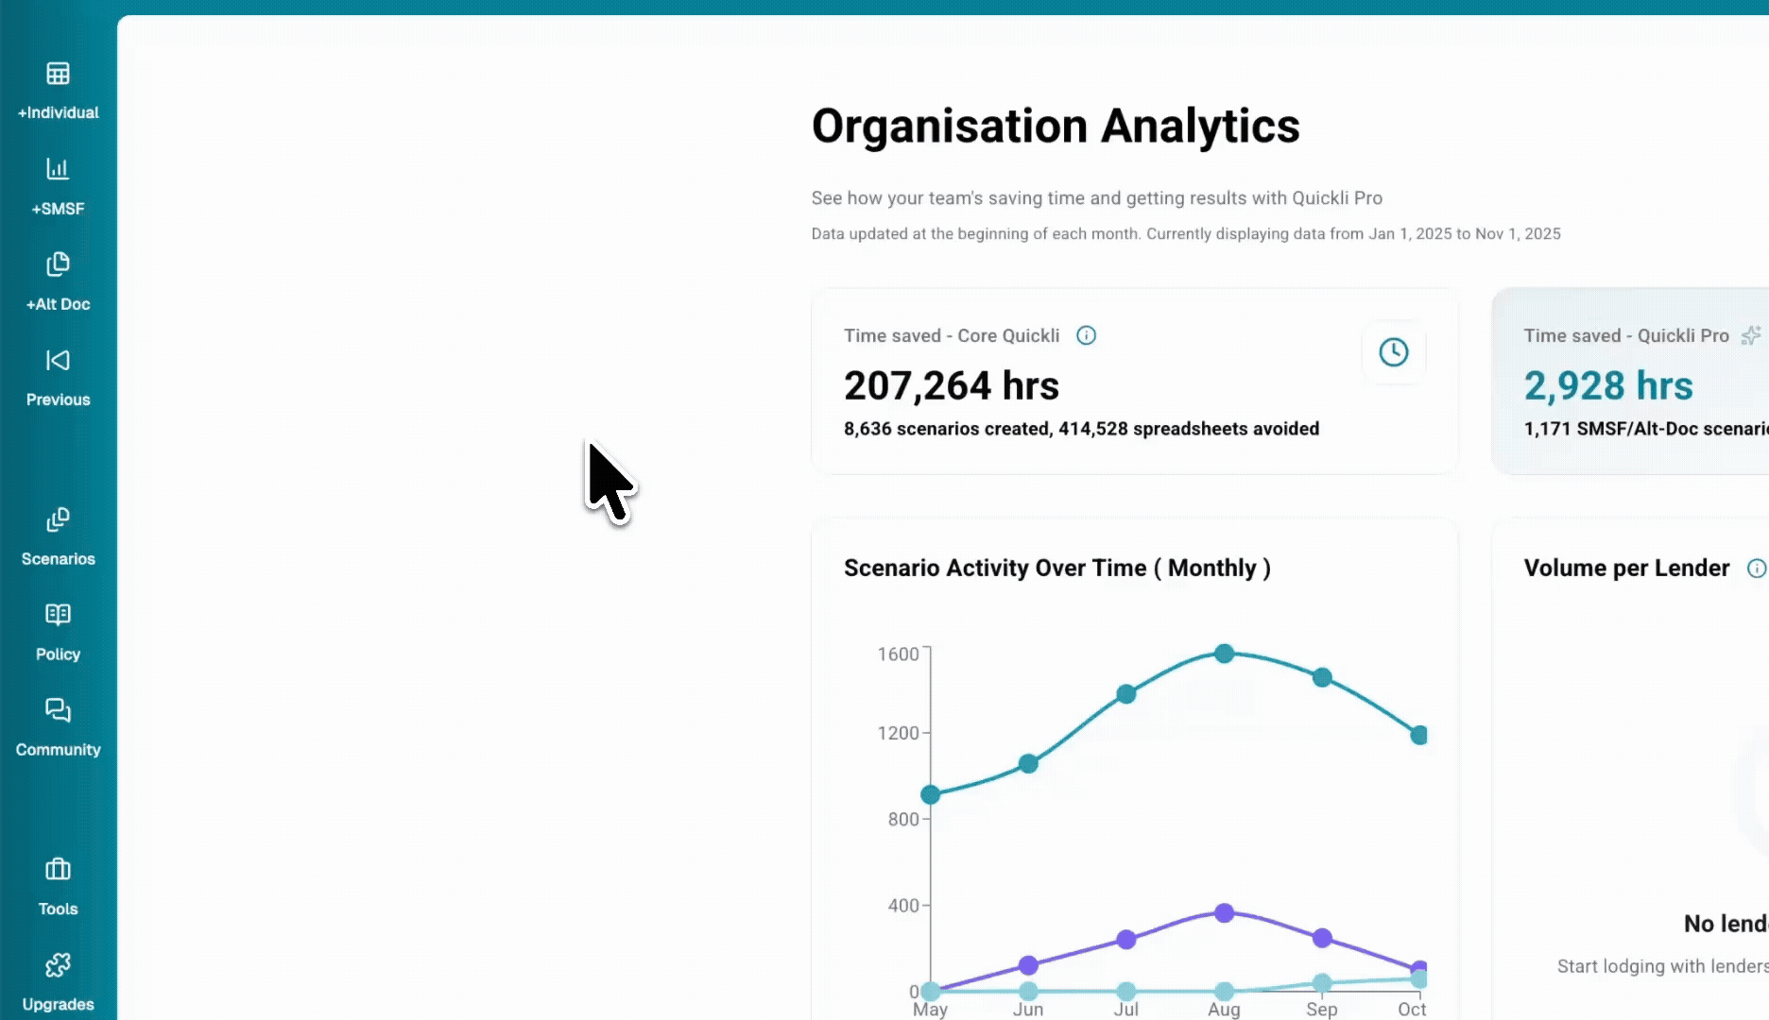The image size is (1769, 1020).
Task: Click the info icon next to Volume per Lender
Action: [x=1757, y=568]
